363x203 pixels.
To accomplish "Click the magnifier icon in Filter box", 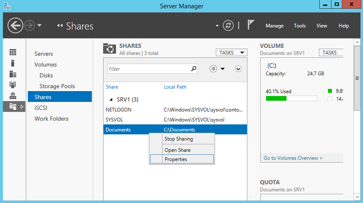I will coord(193,69).
